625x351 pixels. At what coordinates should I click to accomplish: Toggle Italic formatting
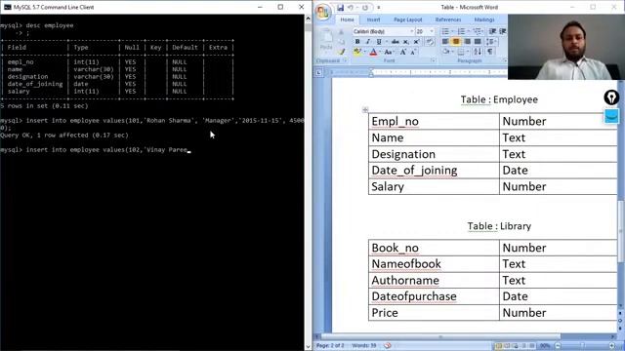(368, 42)
